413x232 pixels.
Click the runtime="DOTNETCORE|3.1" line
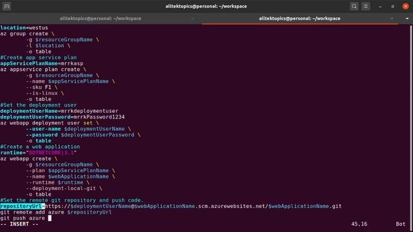39,153
